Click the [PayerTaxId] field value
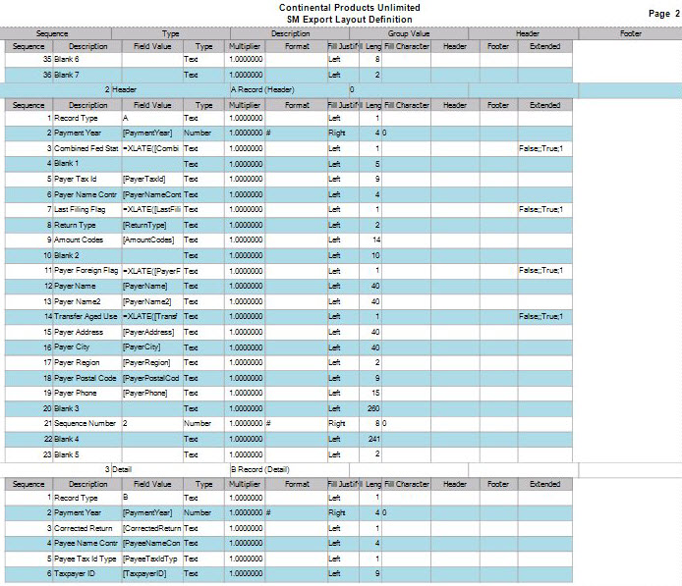The height and width of the screenshot is (586, 682). pos(143,180)
